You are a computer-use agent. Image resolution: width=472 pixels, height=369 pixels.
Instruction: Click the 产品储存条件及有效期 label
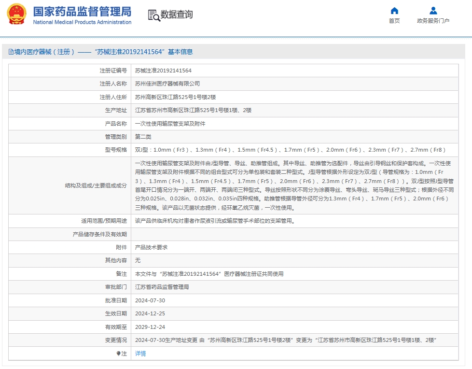99,234
